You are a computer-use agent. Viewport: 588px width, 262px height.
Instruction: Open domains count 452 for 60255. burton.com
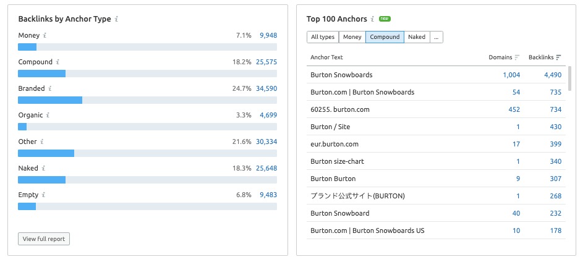click(514, 109)
